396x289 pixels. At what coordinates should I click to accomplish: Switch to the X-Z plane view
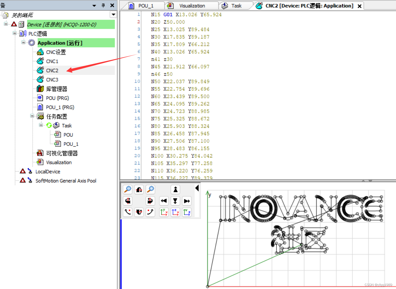[x=175, y=212]
